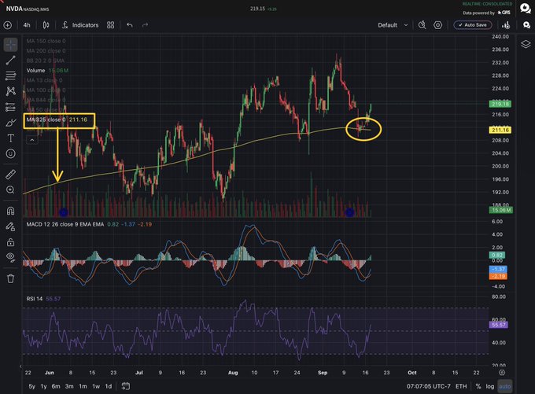This screenshot has height=394, width=535.
Task: Select the 6m time range
Action: [56, 386]
